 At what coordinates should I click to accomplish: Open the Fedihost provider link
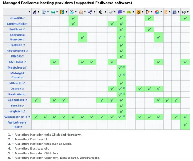pos(17,29)
